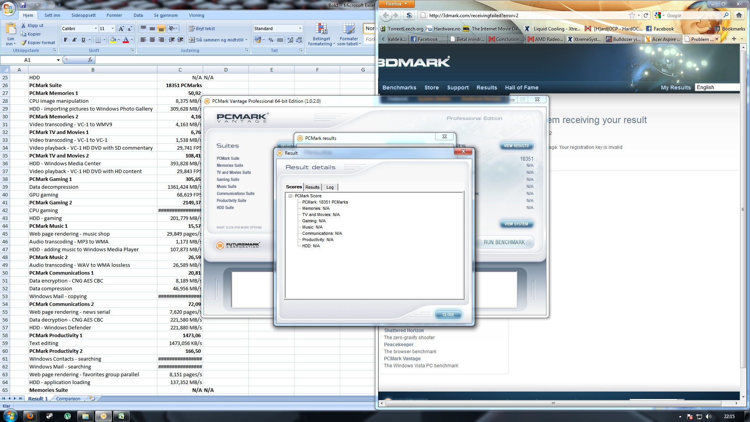Left-align the cell text

click(x=143, y=40)
